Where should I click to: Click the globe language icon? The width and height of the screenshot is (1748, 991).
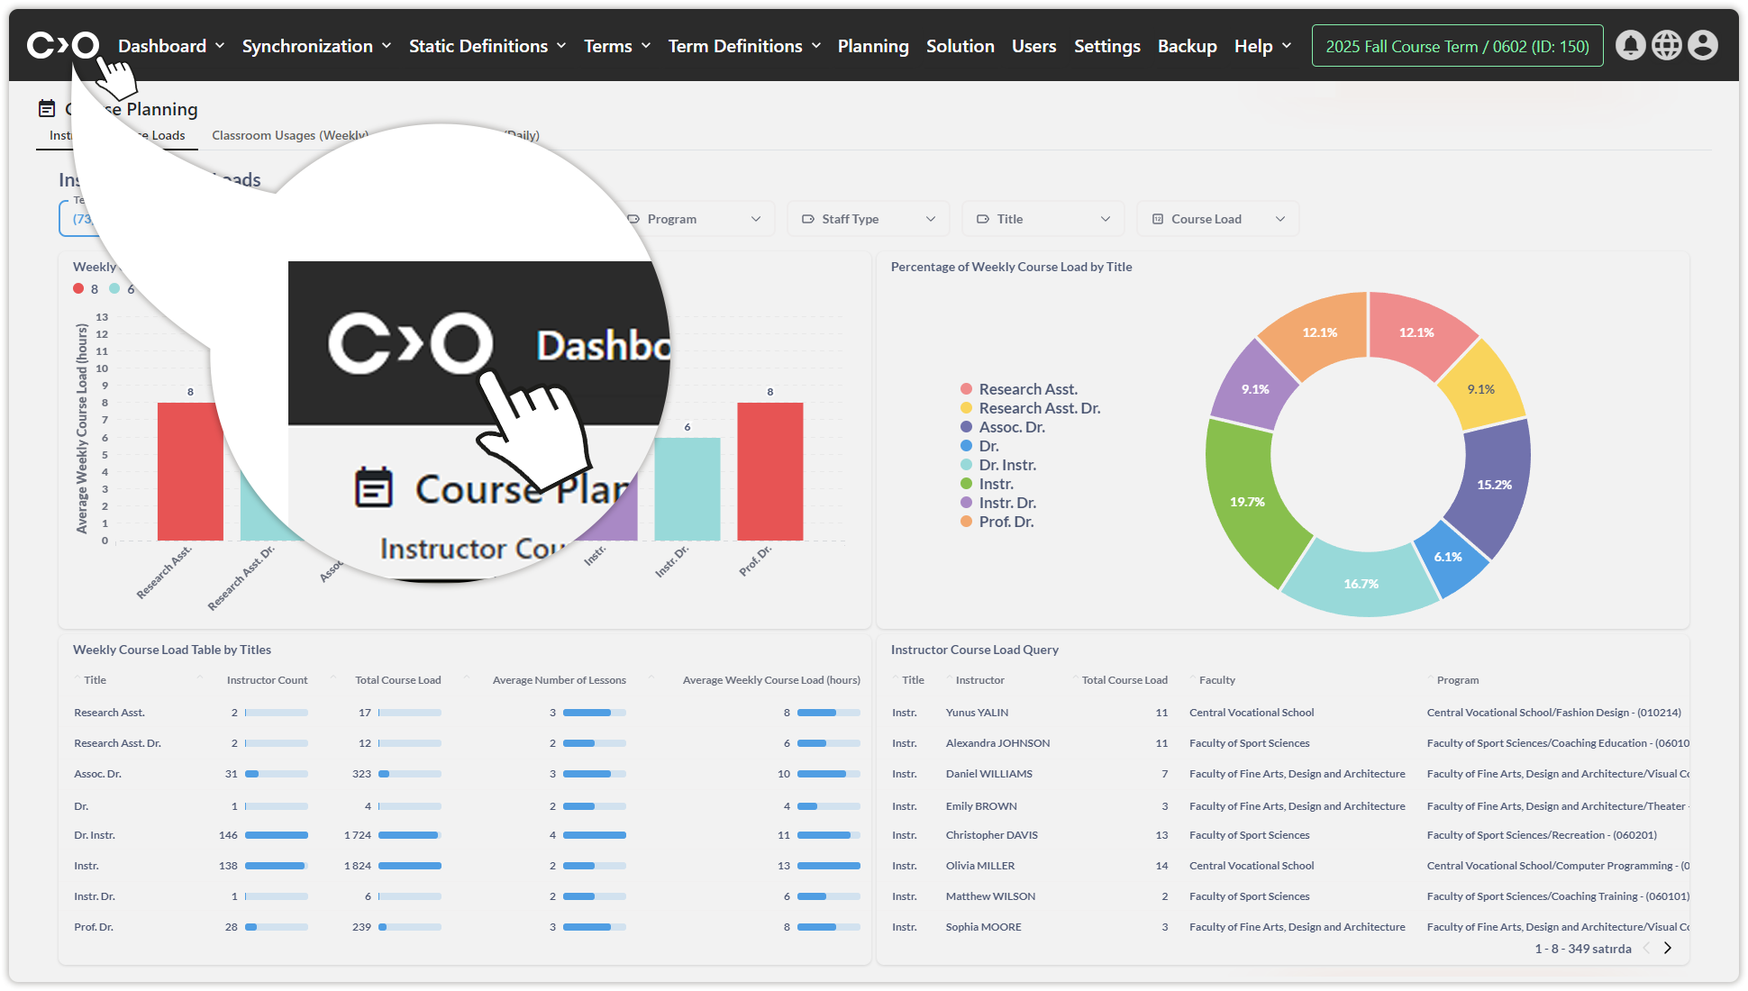pos(1666,45)
